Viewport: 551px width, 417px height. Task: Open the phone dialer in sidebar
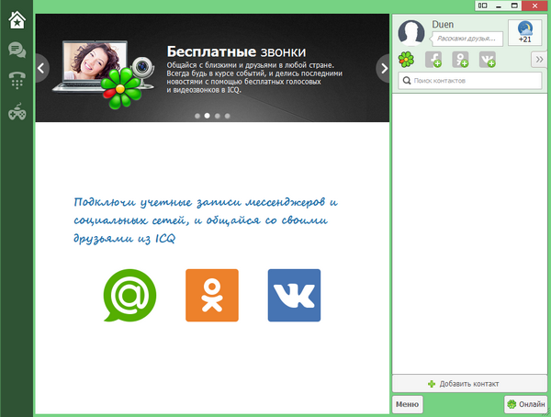[17, 80]
